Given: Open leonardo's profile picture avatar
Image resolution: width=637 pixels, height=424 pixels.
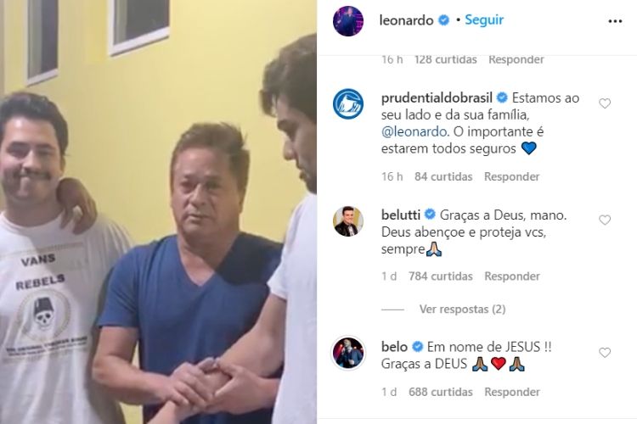Looking at the screenshot, I should point(347,21).
